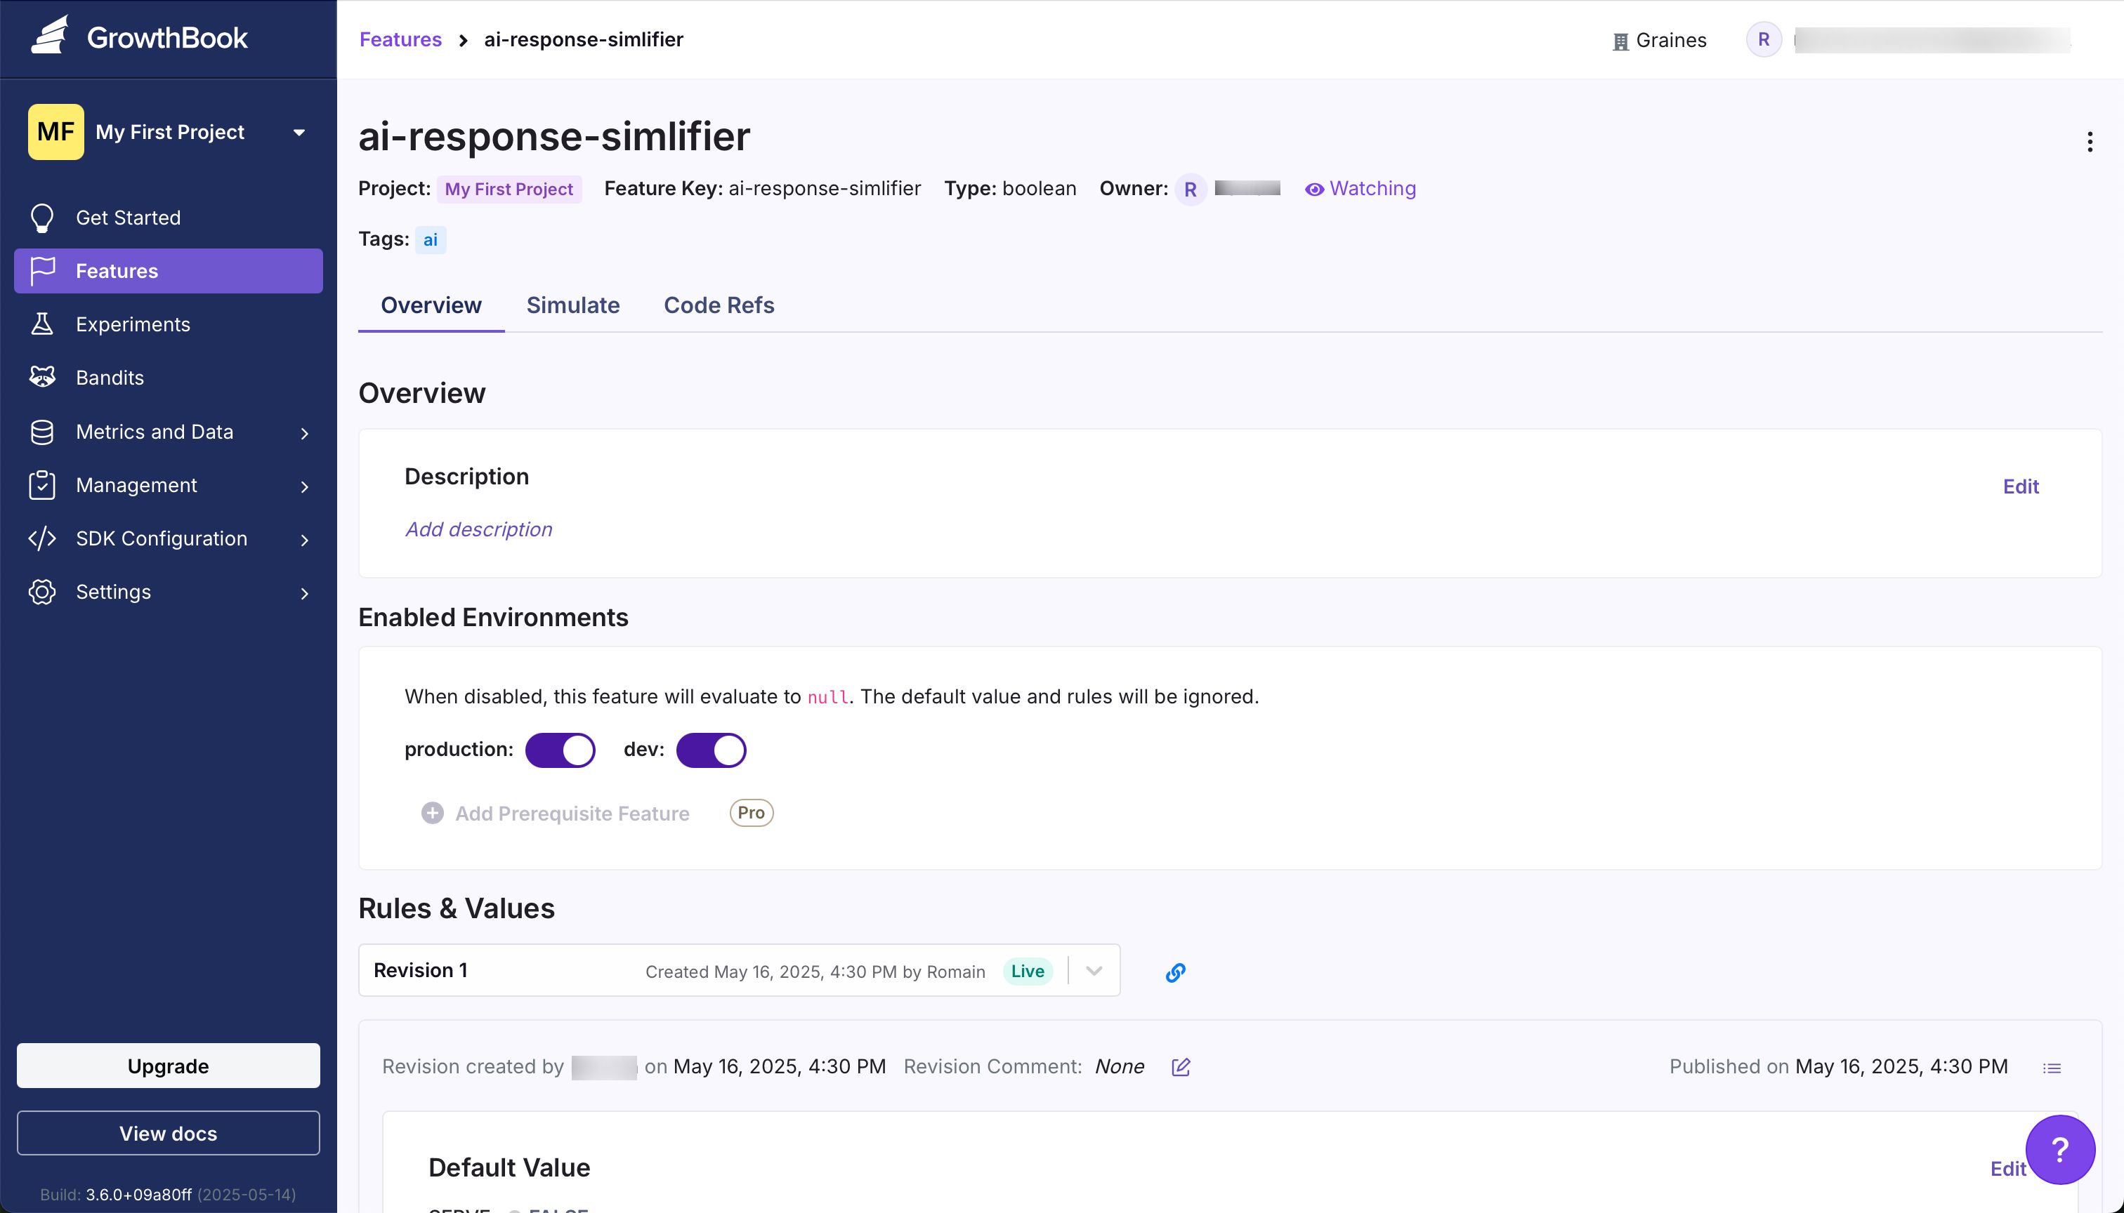Click the revision comment None text
The height and width of the screenshot is (1213, 2124).
[x=1119, y=1066]
